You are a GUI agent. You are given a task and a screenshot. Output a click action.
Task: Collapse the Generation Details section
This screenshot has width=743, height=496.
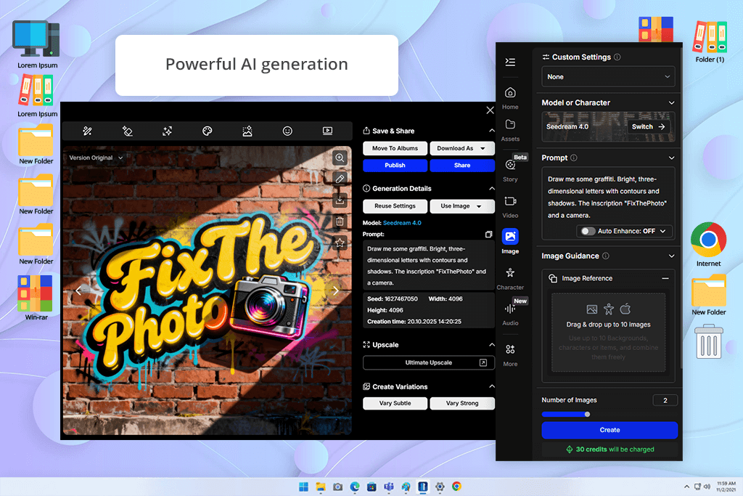point(491,189)
